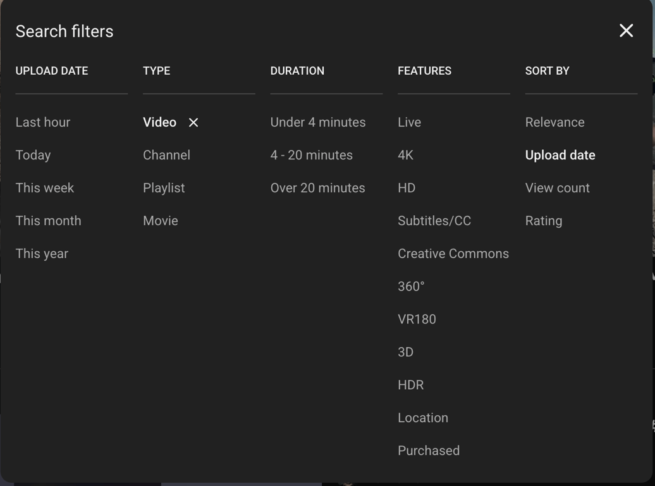Apply This year upload filter

pyautogui.click(x=42, y=254)
